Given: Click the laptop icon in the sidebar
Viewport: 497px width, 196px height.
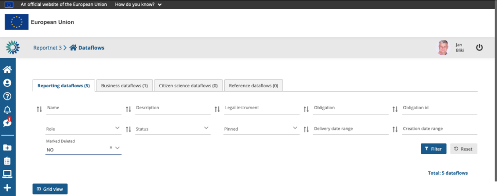Looking at the screenshot, I should tap(7, 174).
